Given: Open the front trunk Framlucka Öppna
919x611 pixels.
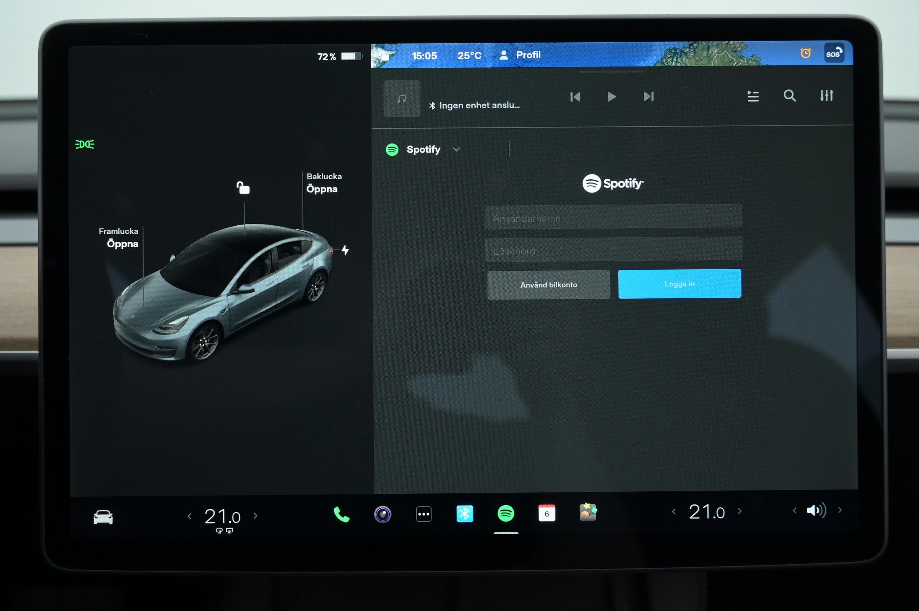Looking at the screenshot, I should [118, 238].
